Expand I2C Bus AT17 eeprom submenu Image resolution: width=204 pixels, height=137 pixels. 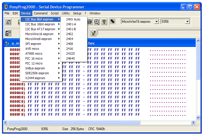41,29
